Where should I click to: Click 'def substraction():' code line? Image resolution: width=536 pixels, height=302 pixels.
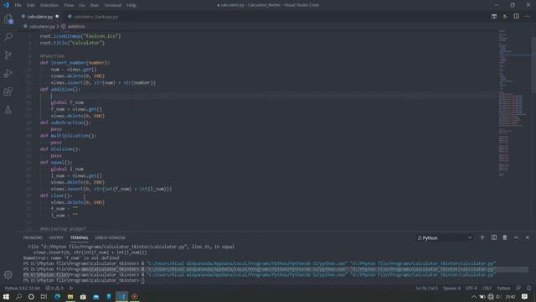point(65,122)
